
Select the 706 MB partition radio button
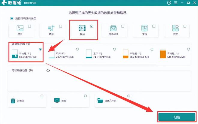coord(188,49)
